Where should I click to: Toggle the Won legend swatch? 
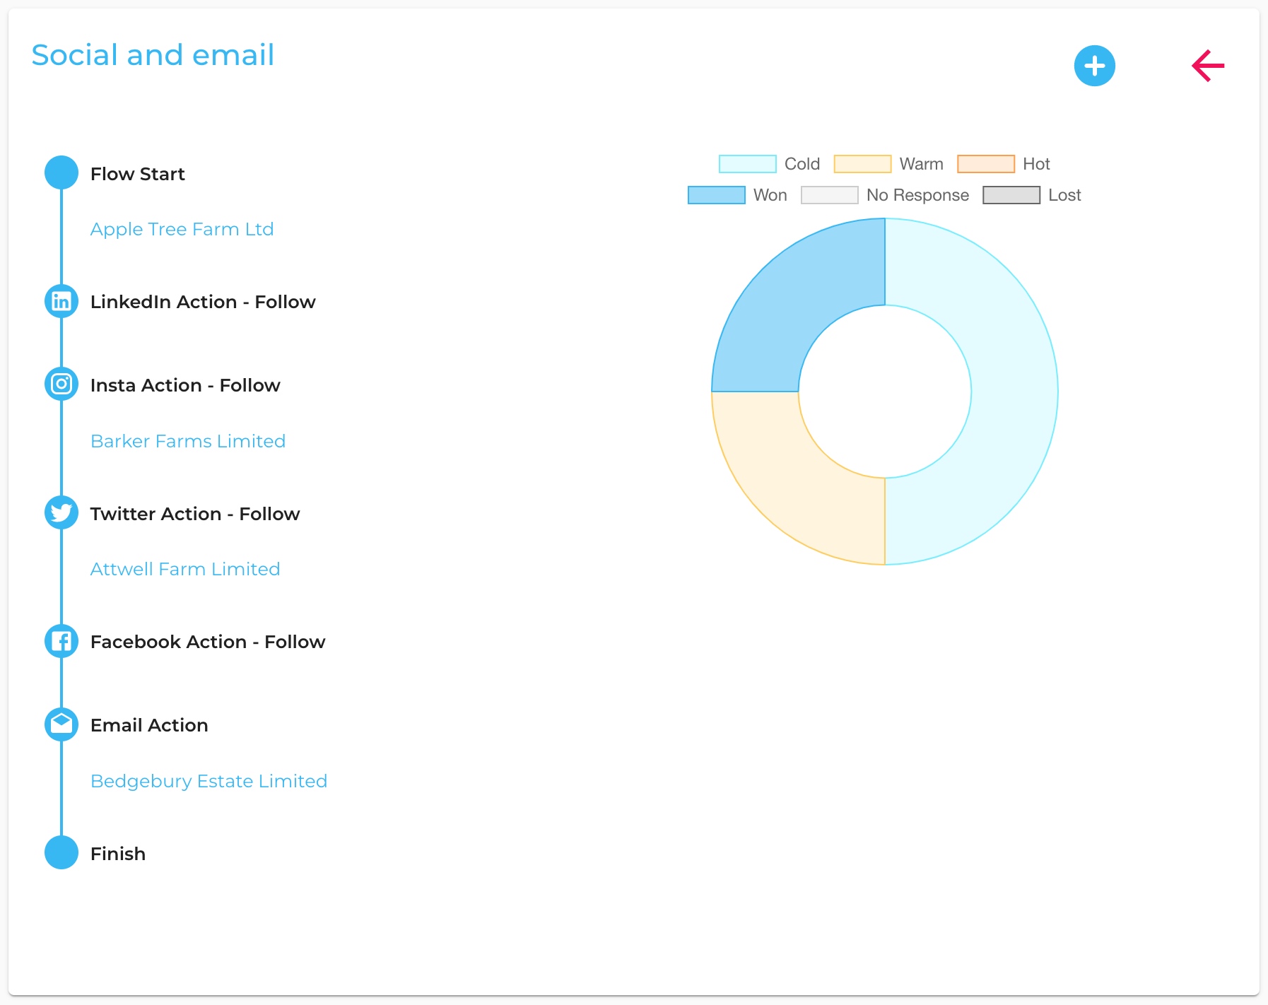point(716,195)
